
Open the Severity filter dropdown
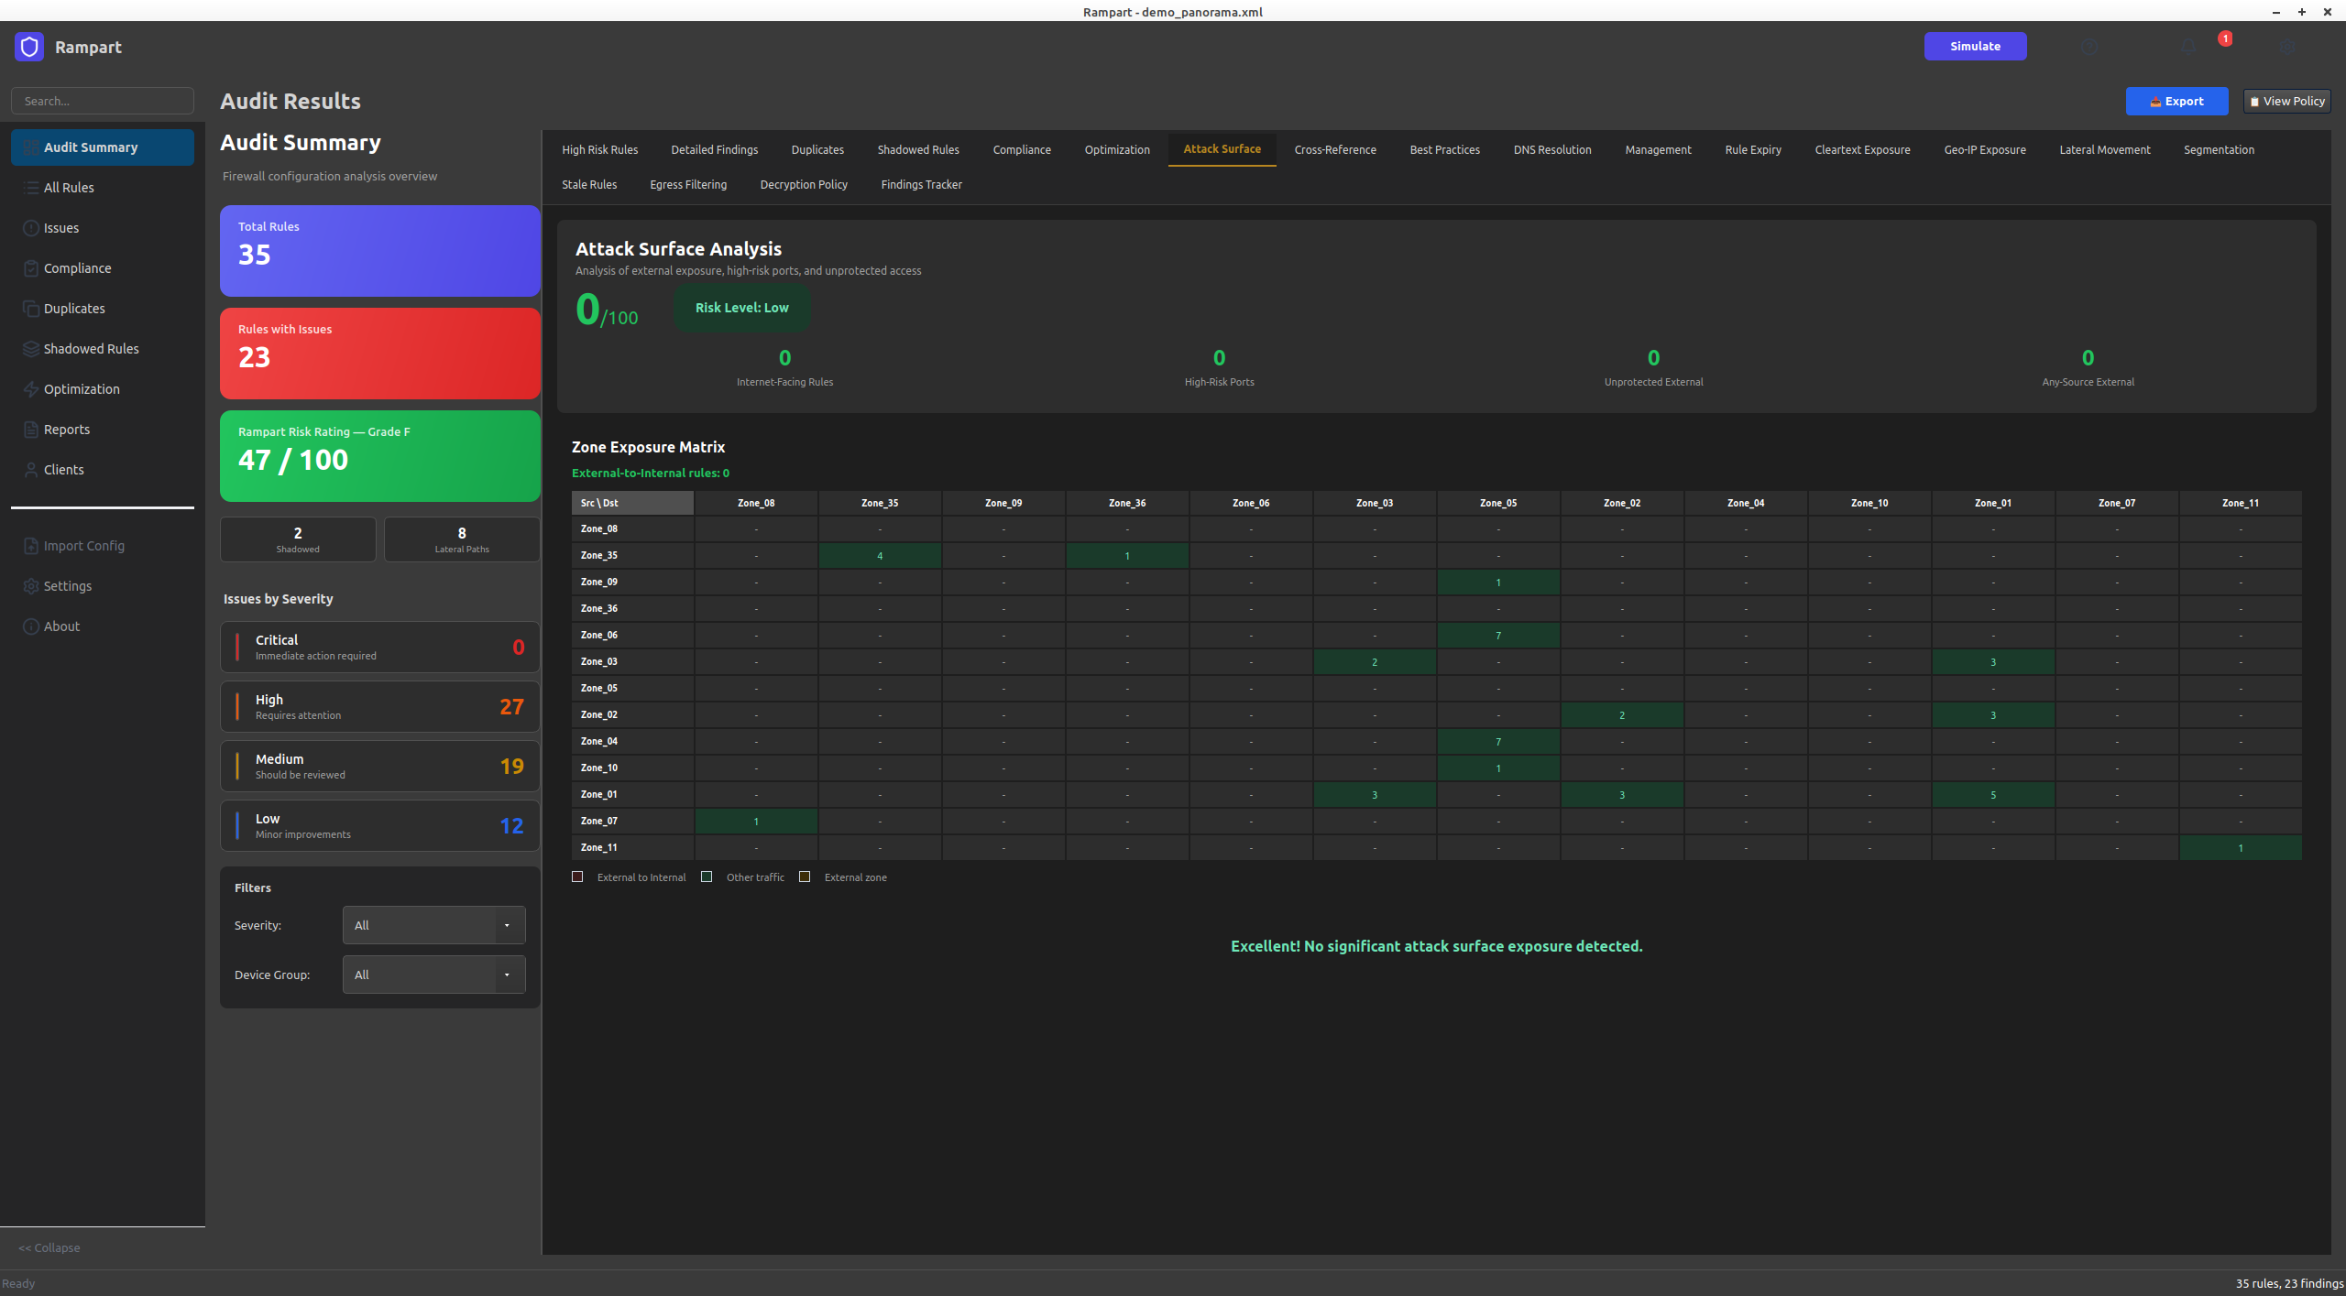(433, 925)
